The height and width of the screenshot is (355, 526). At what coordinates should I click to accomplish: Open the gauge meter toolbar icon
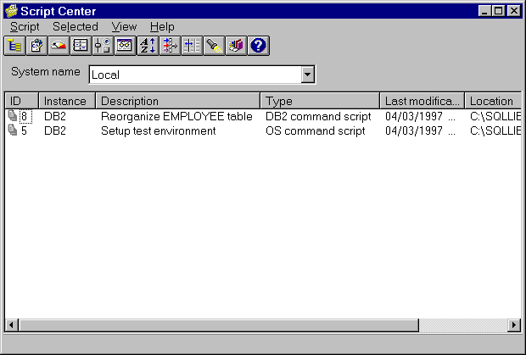pos(59,46)
